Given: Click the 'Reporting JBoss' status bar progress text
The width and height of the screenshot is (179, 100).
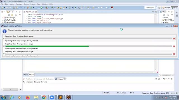Looking at the screenshot, I should [x=156, y=93].
